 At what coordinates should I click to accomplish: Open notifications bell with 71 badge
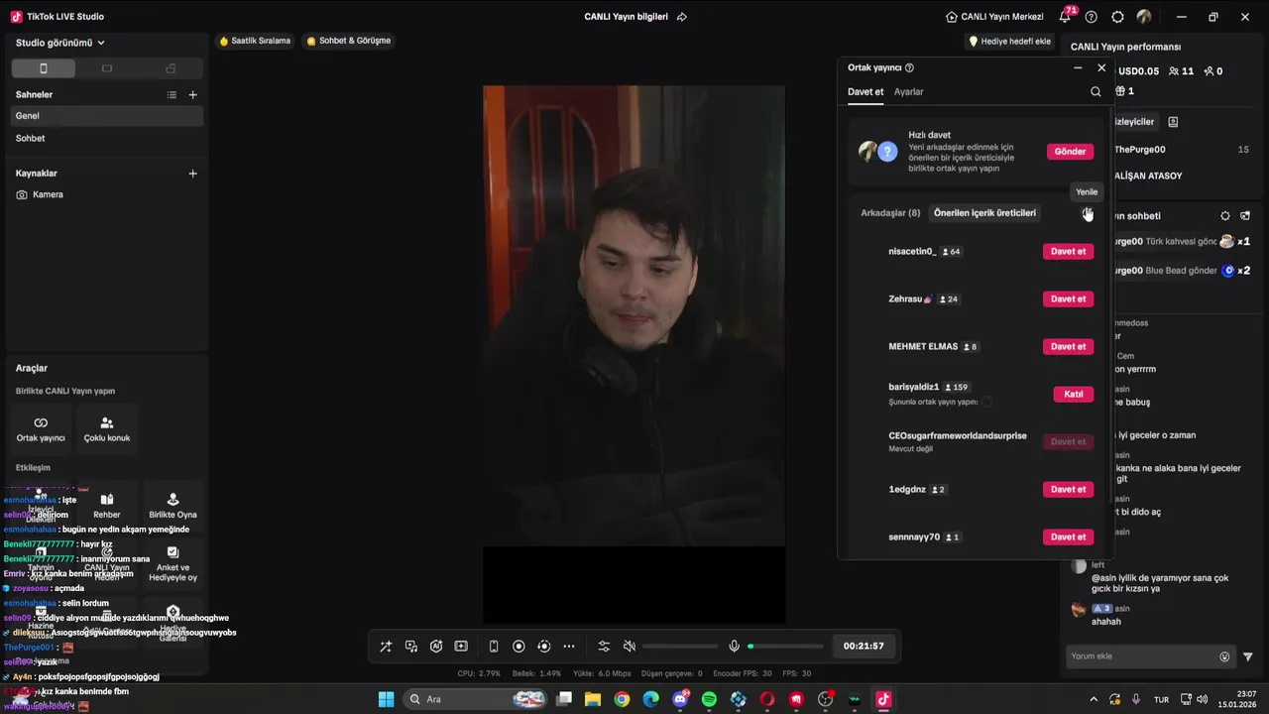tap(1066, 16)
